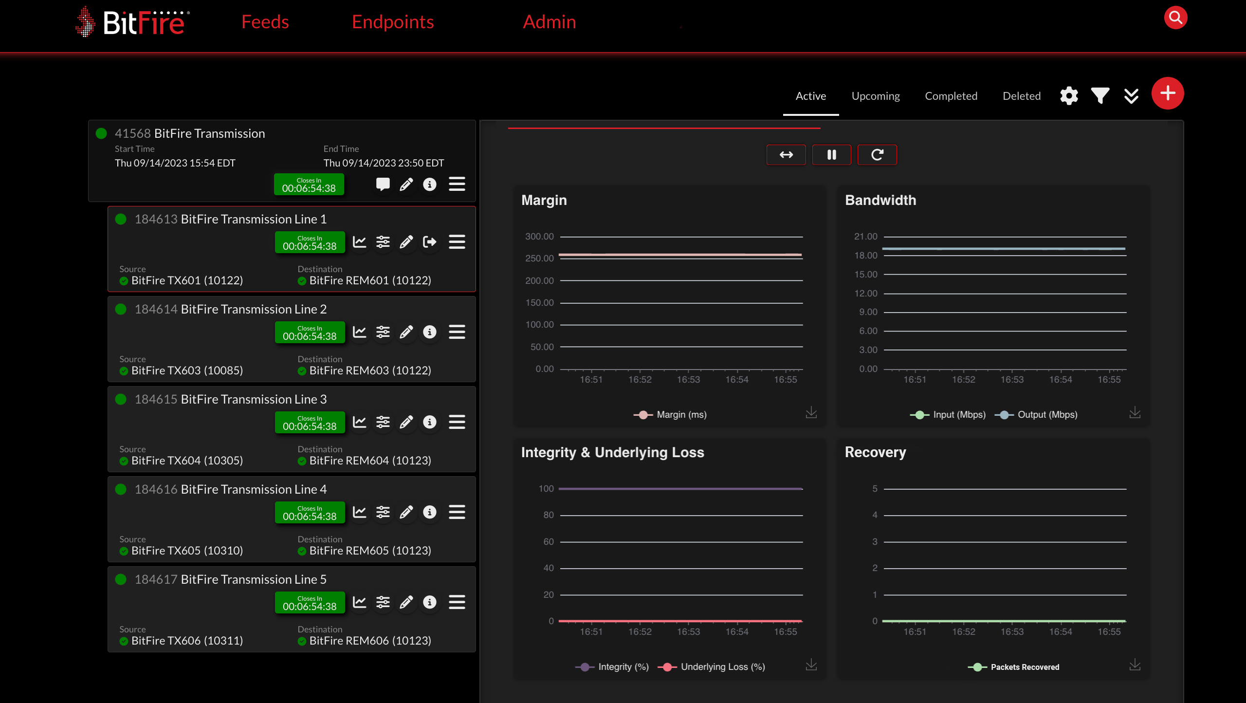
Task: Click the Upcoming tab
Action: 876,96
